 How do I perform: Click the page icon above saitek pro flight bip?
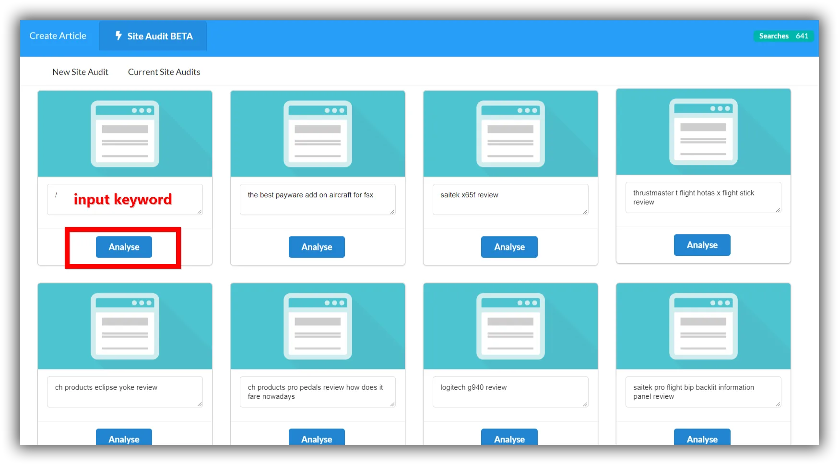[703, 326]
